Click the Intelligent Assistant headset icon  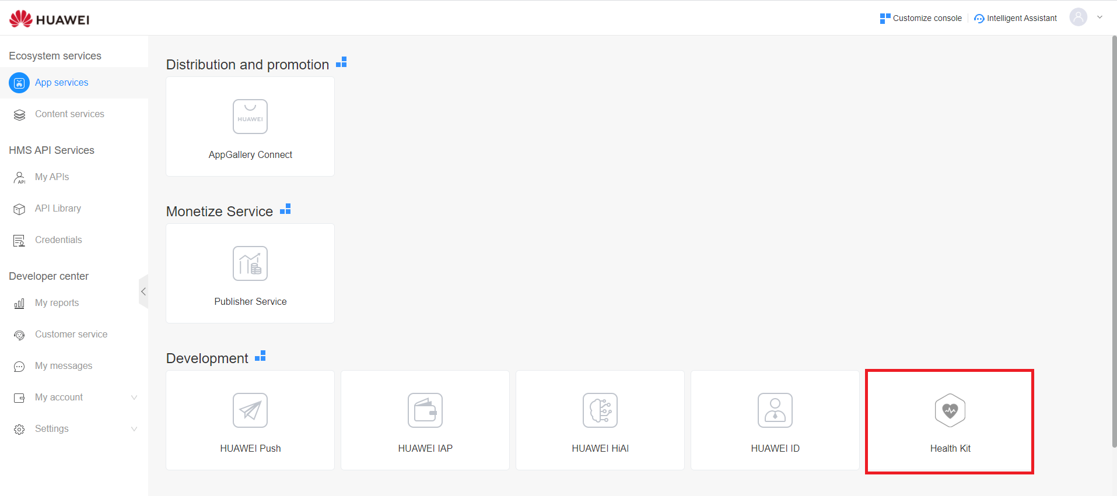(979, 19)
